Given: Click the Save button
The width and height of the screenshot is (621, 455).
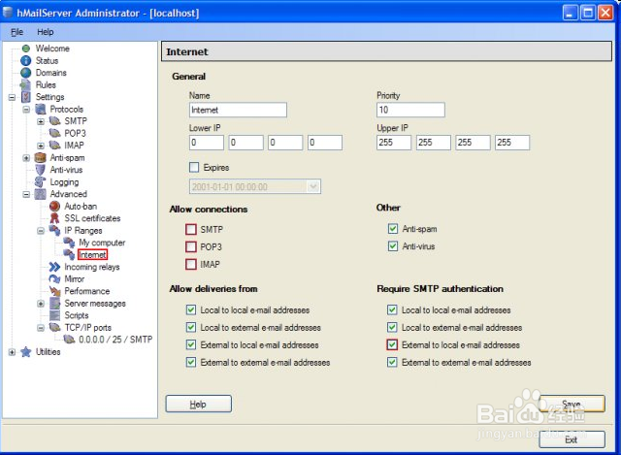Looking at the screenshot, I should pyautogui.click(x=572, y=404).
